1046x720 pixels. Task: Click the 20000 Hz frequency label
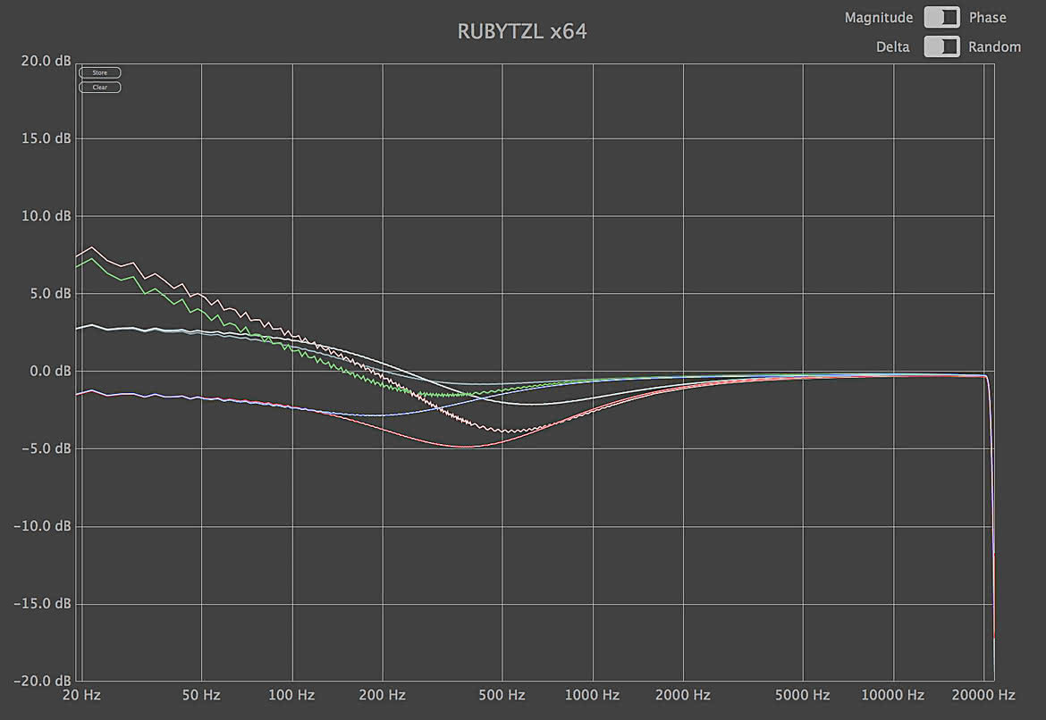tap(983, 695)
